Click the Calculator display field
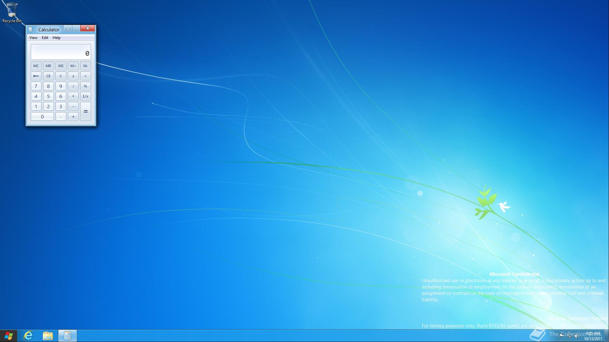609x342 pixels. pyautogui.click(x=61, y=52)
